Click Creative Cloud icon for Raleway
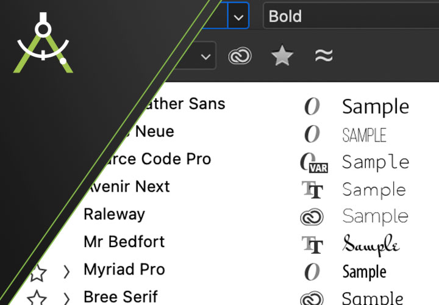This screenshot has width=439, height=305. pyautogui.click(x=312, y=217)
